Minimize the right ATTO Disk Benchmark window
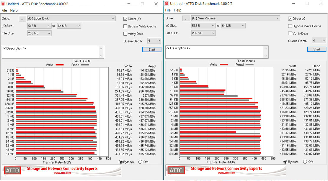Screen dimensions: 328x181 [293, 4]
